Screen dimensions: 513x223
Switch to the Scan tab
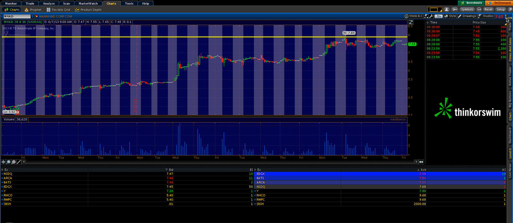(66, 4)
